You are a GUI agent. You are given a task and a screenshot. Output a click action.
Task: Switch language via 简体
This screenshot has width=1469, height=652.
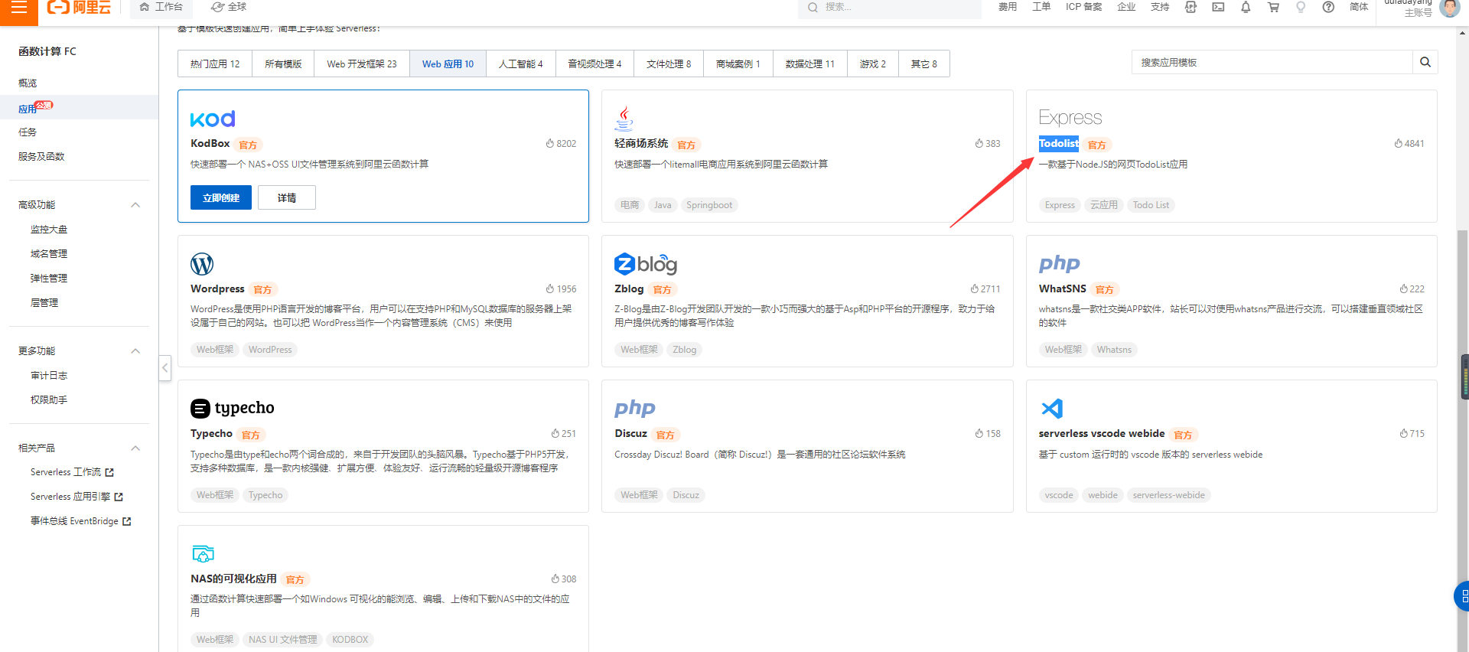[1359, 7]
